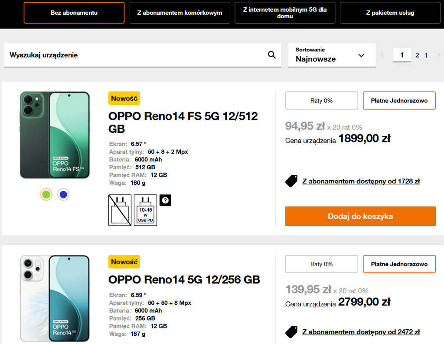Click the search magnifier icon

coord(272,55)
